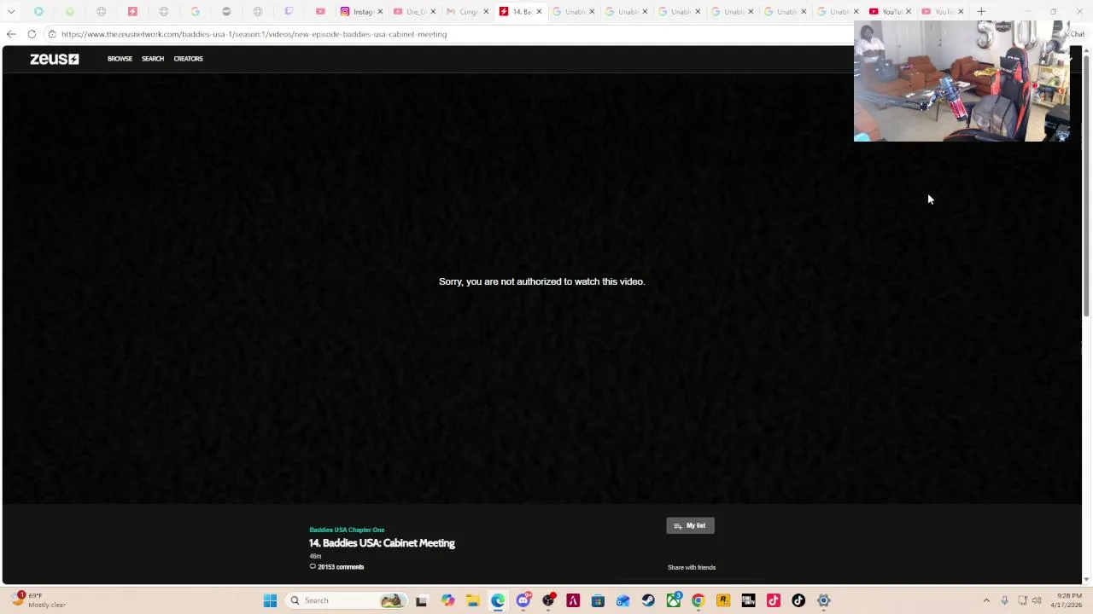Switch to the Twitch tab

[x=289, y=12]
